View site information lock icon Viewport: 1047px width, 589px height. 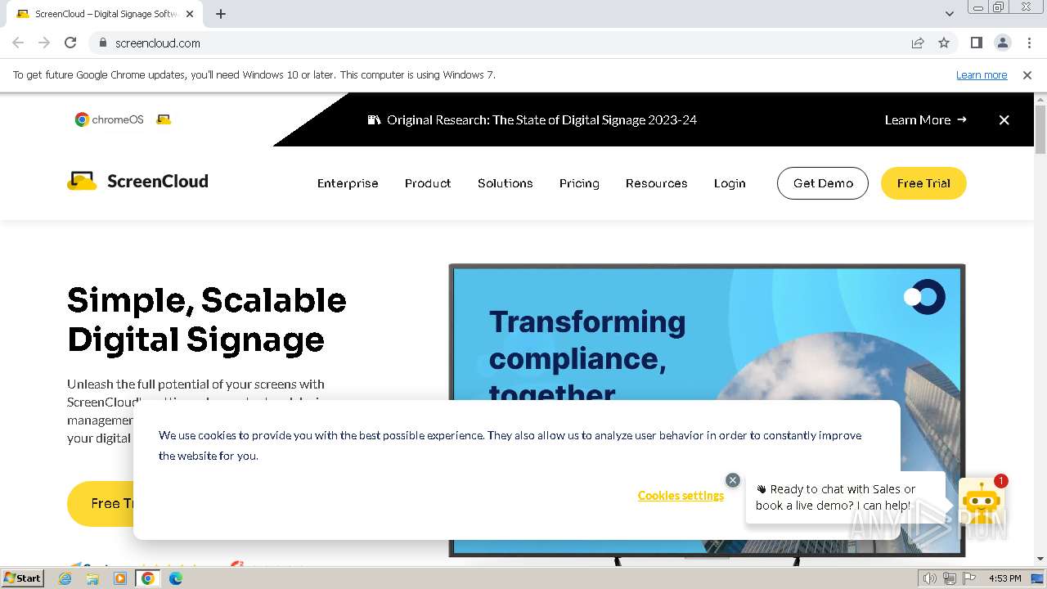103,43
